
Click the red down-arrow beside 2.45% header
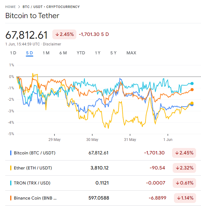click(x=57, y=34)
